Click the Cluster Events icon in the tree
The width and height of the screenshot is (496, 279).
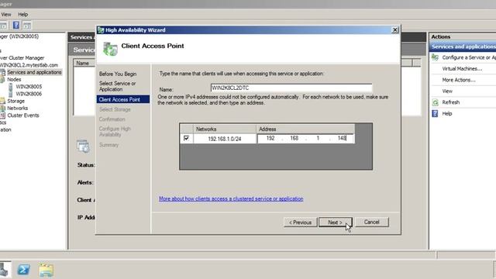pyautogui.click(x=2, y=115)
